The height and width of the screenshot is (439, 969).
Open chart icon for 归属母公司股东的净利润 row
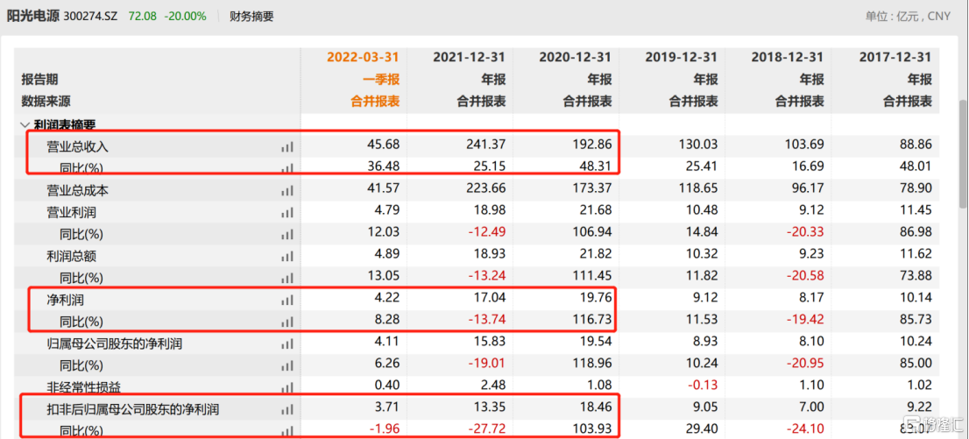(287, 343)
